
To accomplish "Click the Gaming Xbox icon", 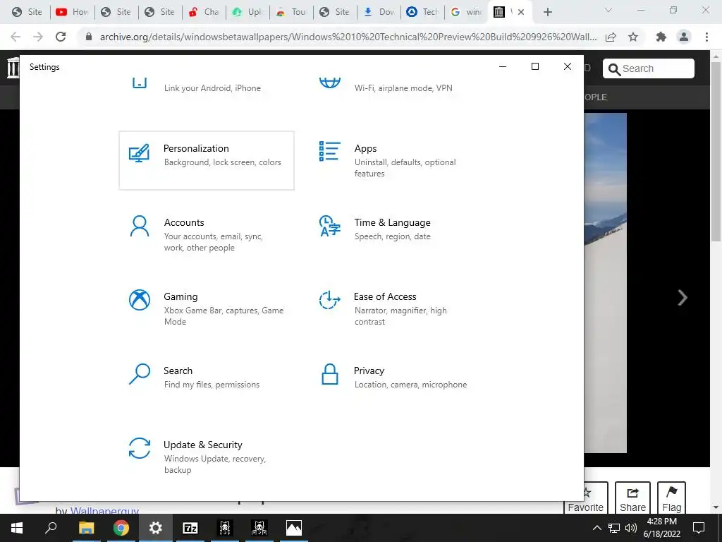I will point(139,300).
